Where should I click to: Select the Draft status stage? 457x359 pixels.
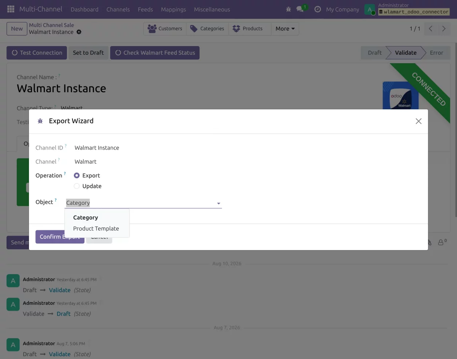coord(374,53)
